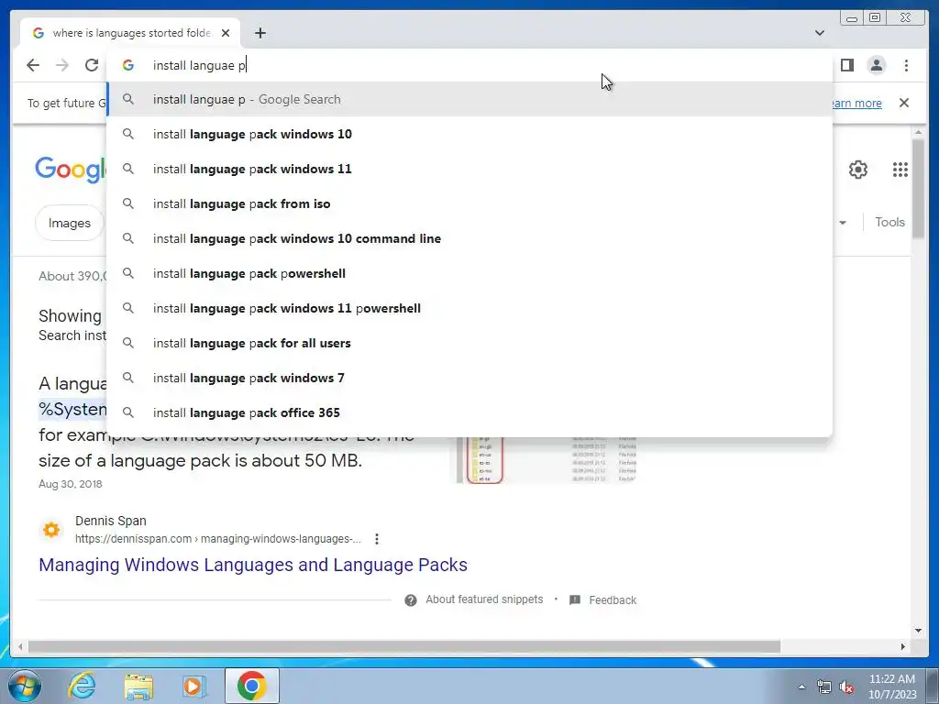Viewport: 939px width, 704px height.
Task: Dismiss the info bar with its X
Action: click(x=904, y=103)
